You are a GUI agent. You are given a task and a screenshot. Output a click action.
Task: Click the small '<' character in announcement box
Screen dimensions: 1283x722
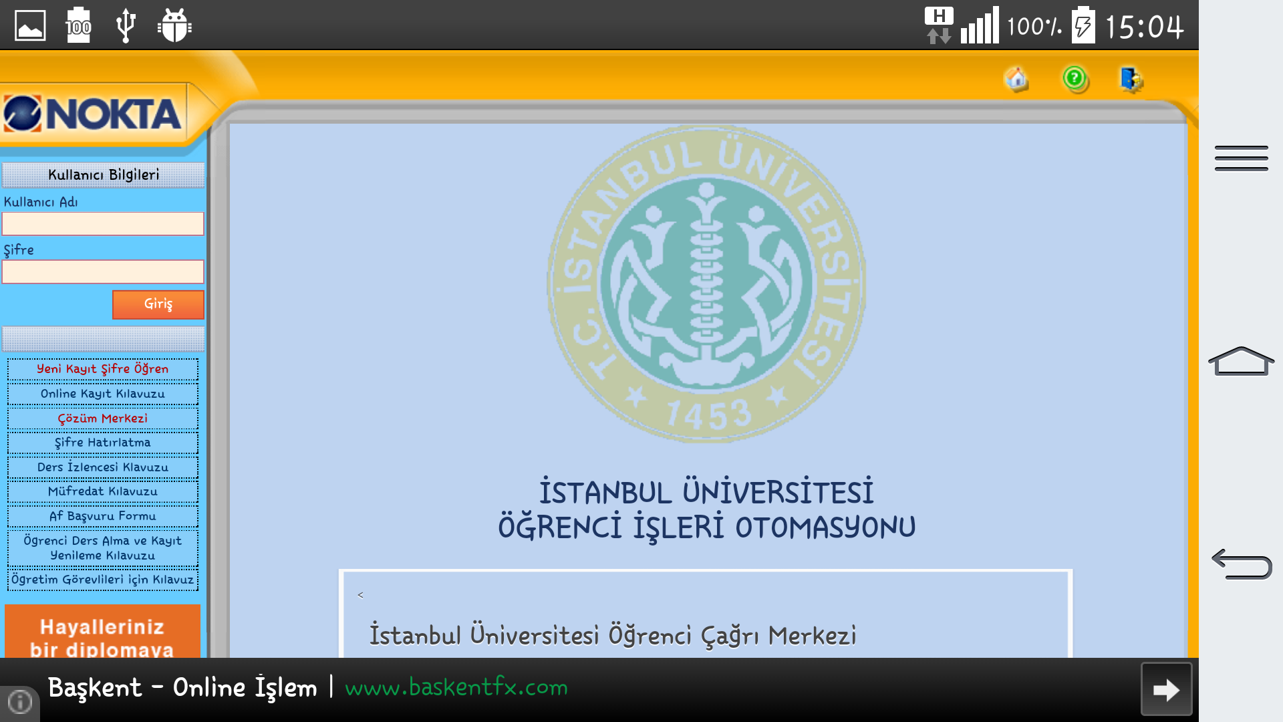pos(360,595)
